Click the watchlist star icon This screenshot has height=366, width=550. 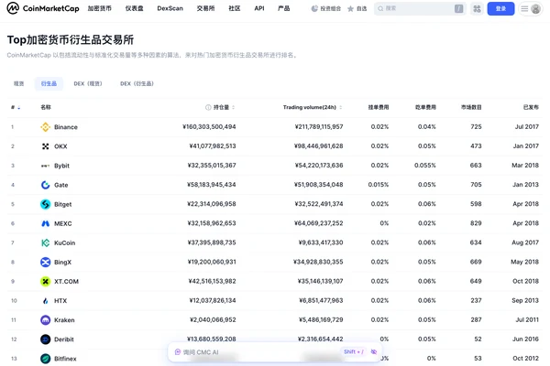coord(350,9)
